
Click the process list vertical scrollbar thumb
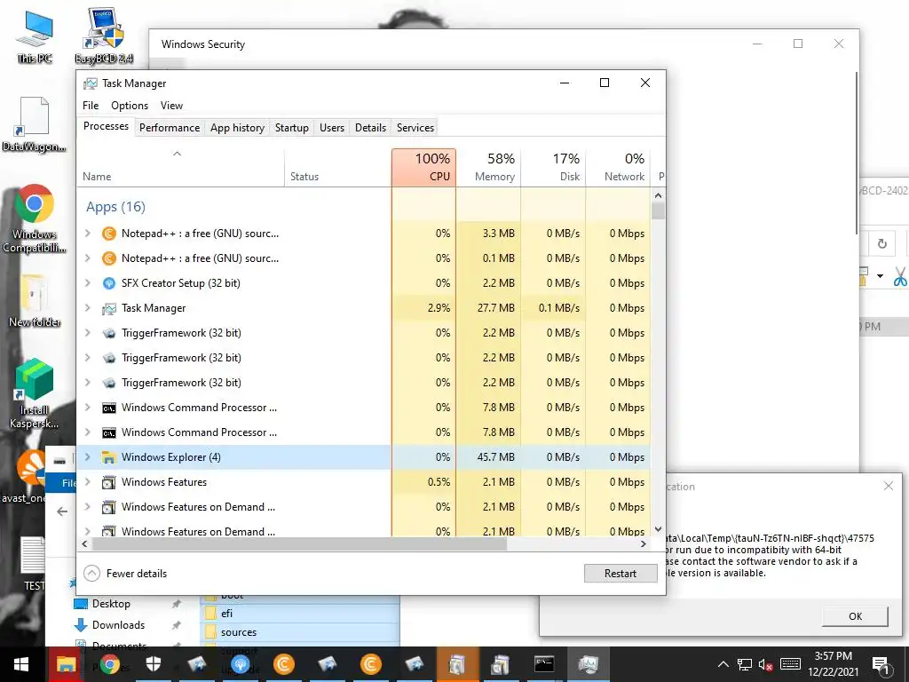tap(658, 210)
